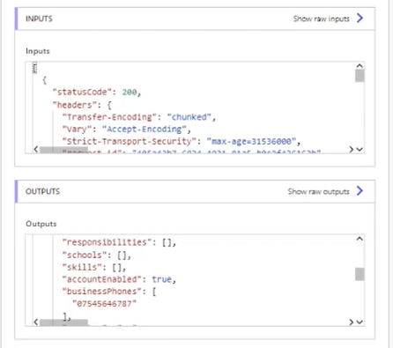Click the Outputs vertical scrollbar thumb
Image resolution: width=393 pixels, height=348 pixels.
(x=360, y=274)
